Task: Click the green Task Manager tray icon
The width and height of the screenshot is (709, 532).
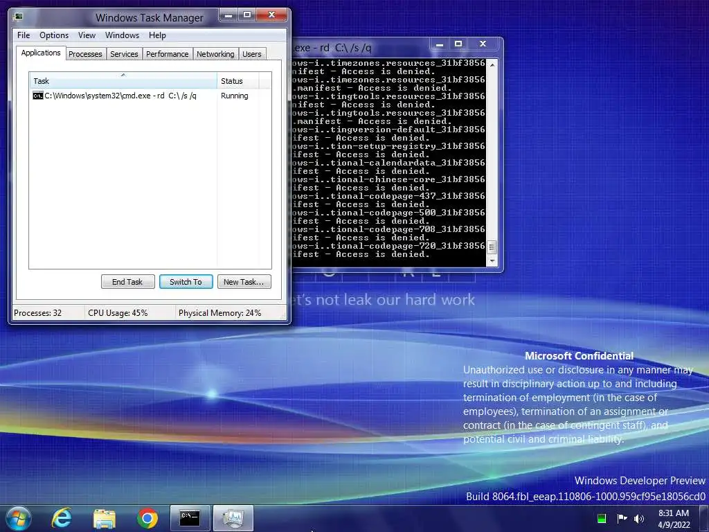Action: click(x=602, y=518)
